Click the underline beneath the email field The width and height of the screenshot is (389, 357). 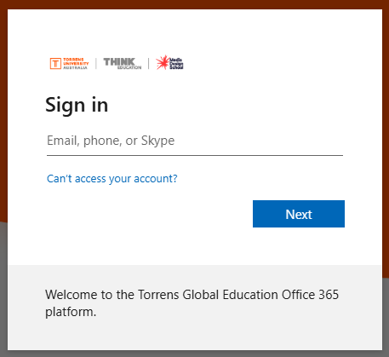click(x=195, y=155)
